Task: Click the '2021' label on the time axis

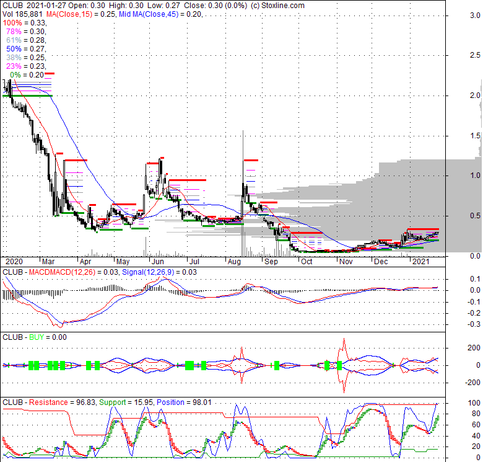Action: (x=421, y=262)
